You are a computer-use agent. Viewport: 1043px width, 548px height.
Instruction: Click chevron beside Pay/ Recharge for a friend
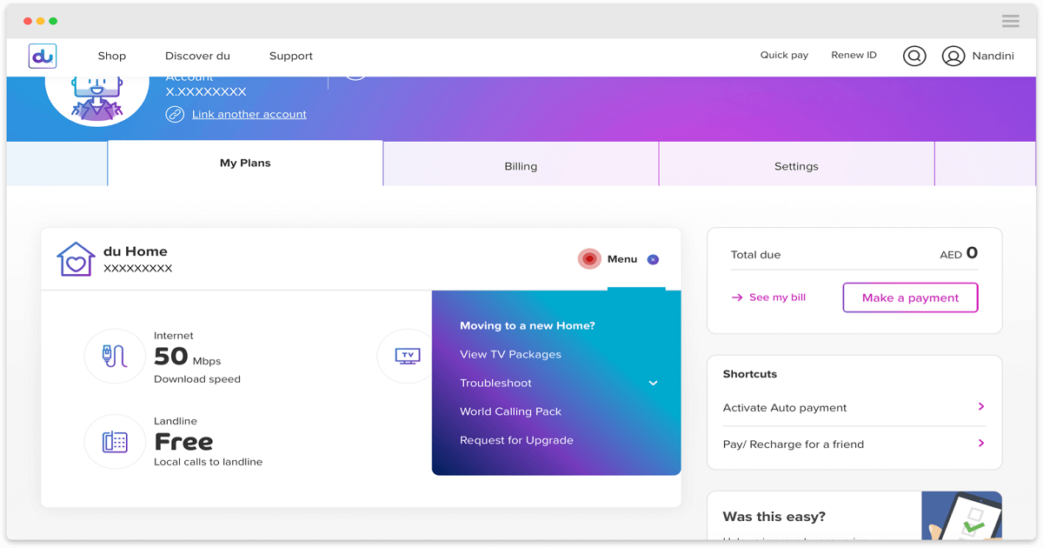click(x=981, y=443)
